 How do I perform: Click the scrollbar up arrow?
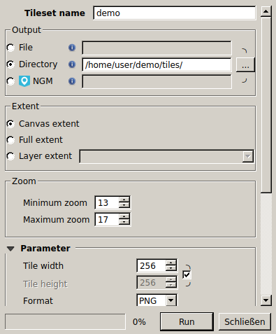tap(266, 11)
